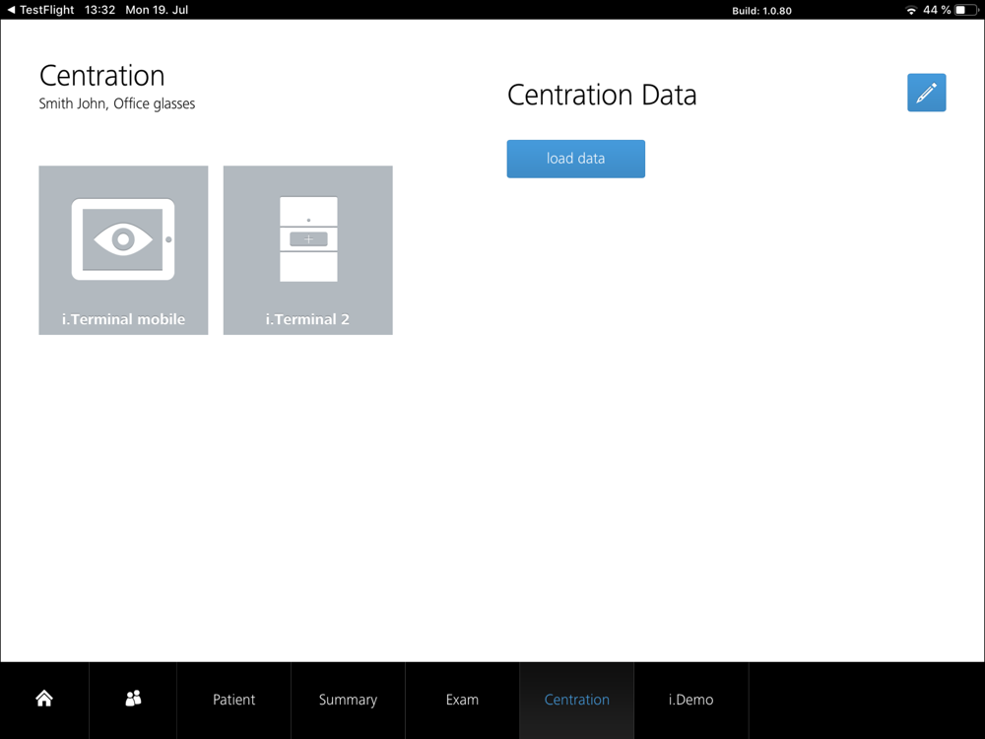The image size is (985, 739).
Task: Select the Centration tab
Action: 576,700
